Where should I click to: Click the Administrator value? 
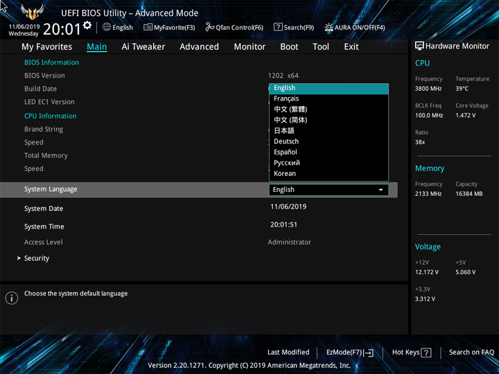(289, 242)
